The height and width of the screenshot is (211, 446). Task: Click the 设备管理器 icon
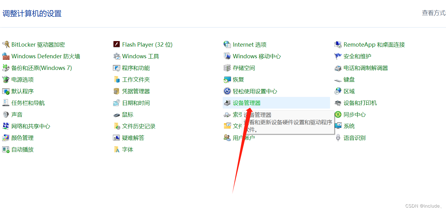click(x=227, y=103)
